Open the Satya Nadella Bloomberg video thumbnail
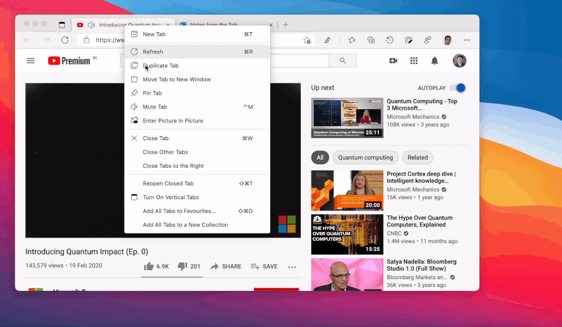The height and width of the screenshot is (327, 562). click(x=347, y=275)
